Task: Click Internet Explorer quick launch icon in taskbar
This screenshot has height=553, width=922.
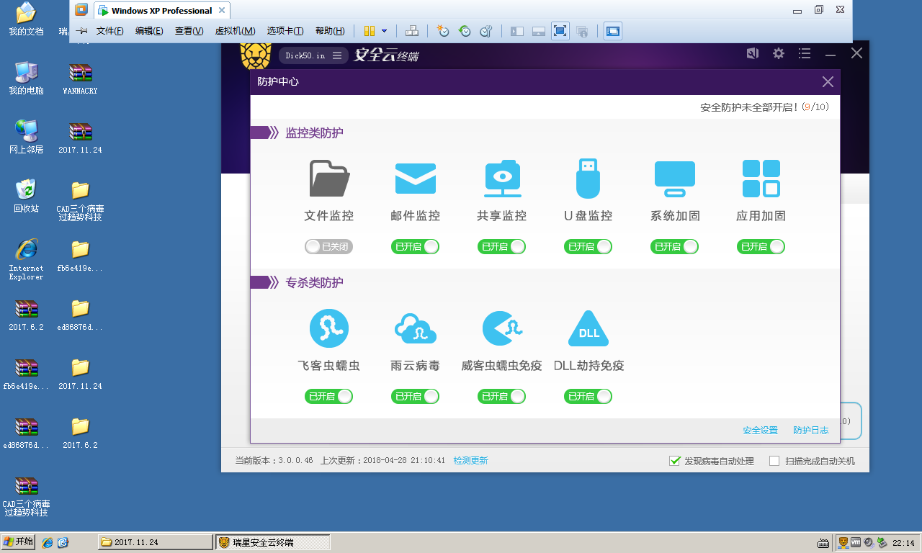Action: click(48, 542)
